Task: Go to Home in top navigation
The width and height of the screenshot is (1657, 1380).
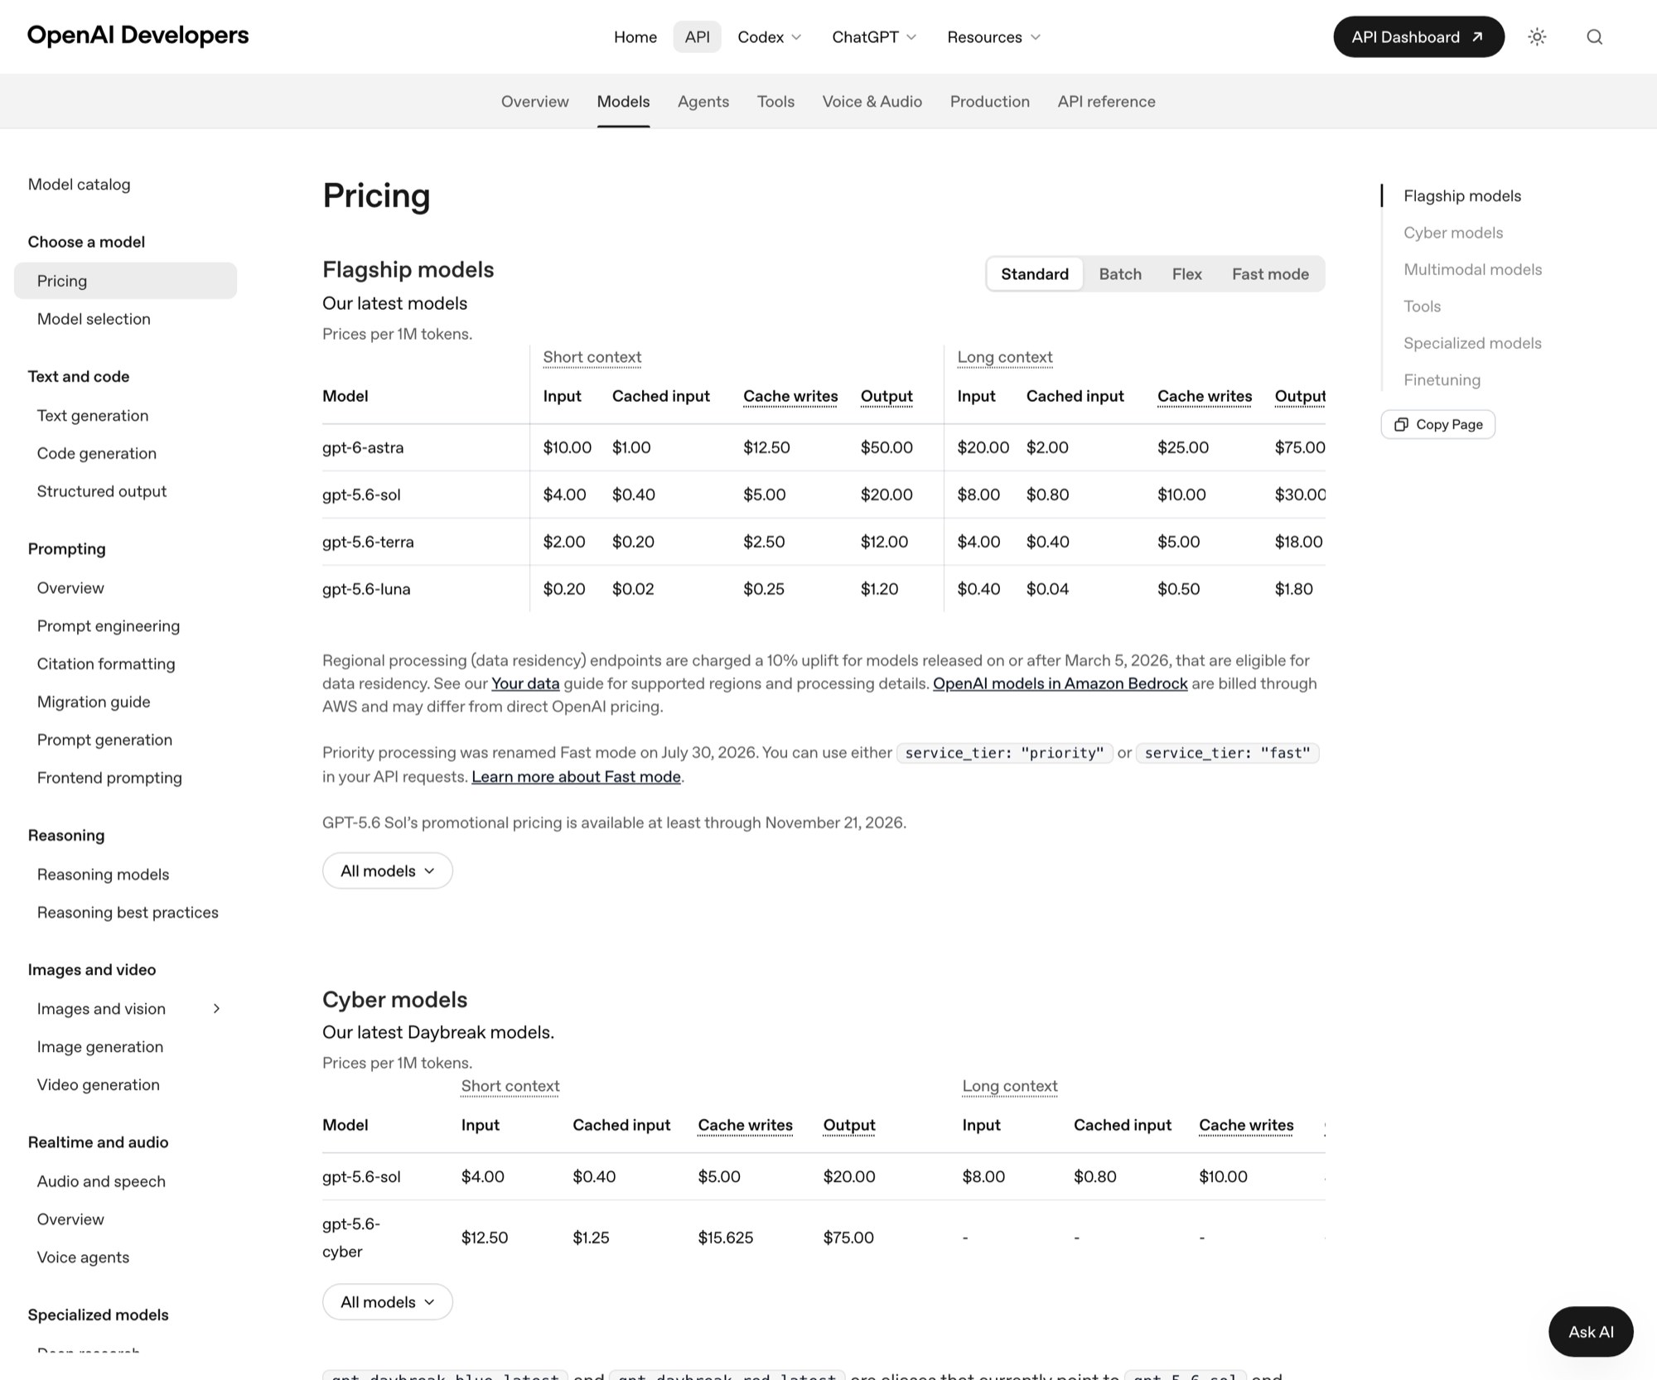Action: (635, 36)
